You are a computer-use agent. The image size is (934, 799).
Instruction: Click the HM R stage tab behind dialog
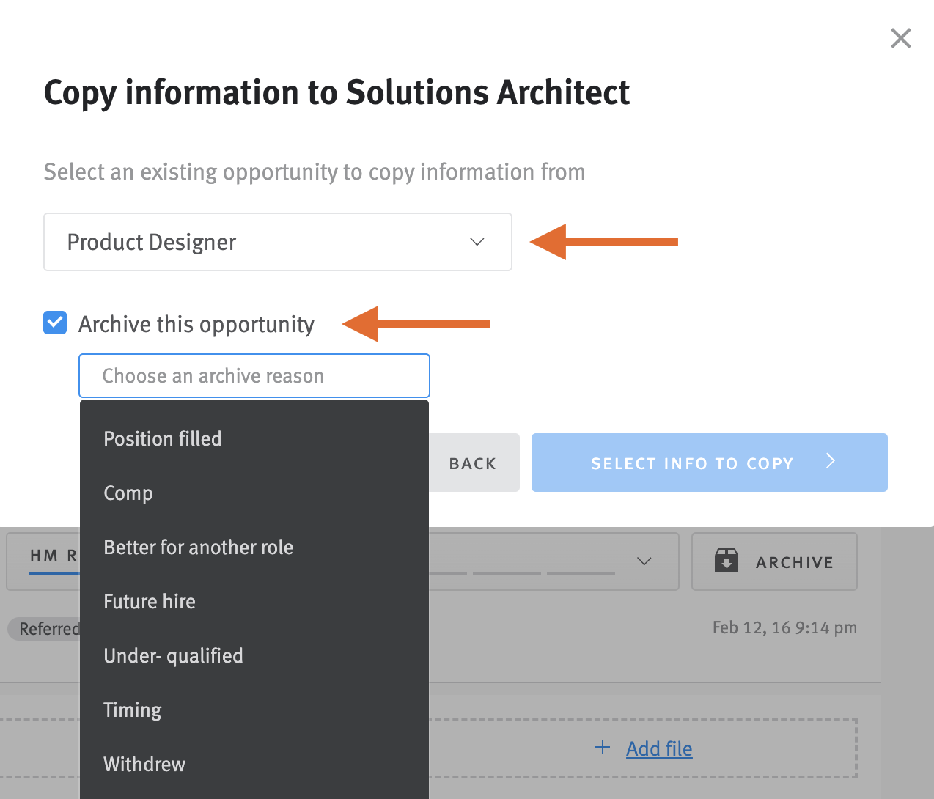click(x=54, y=556)
